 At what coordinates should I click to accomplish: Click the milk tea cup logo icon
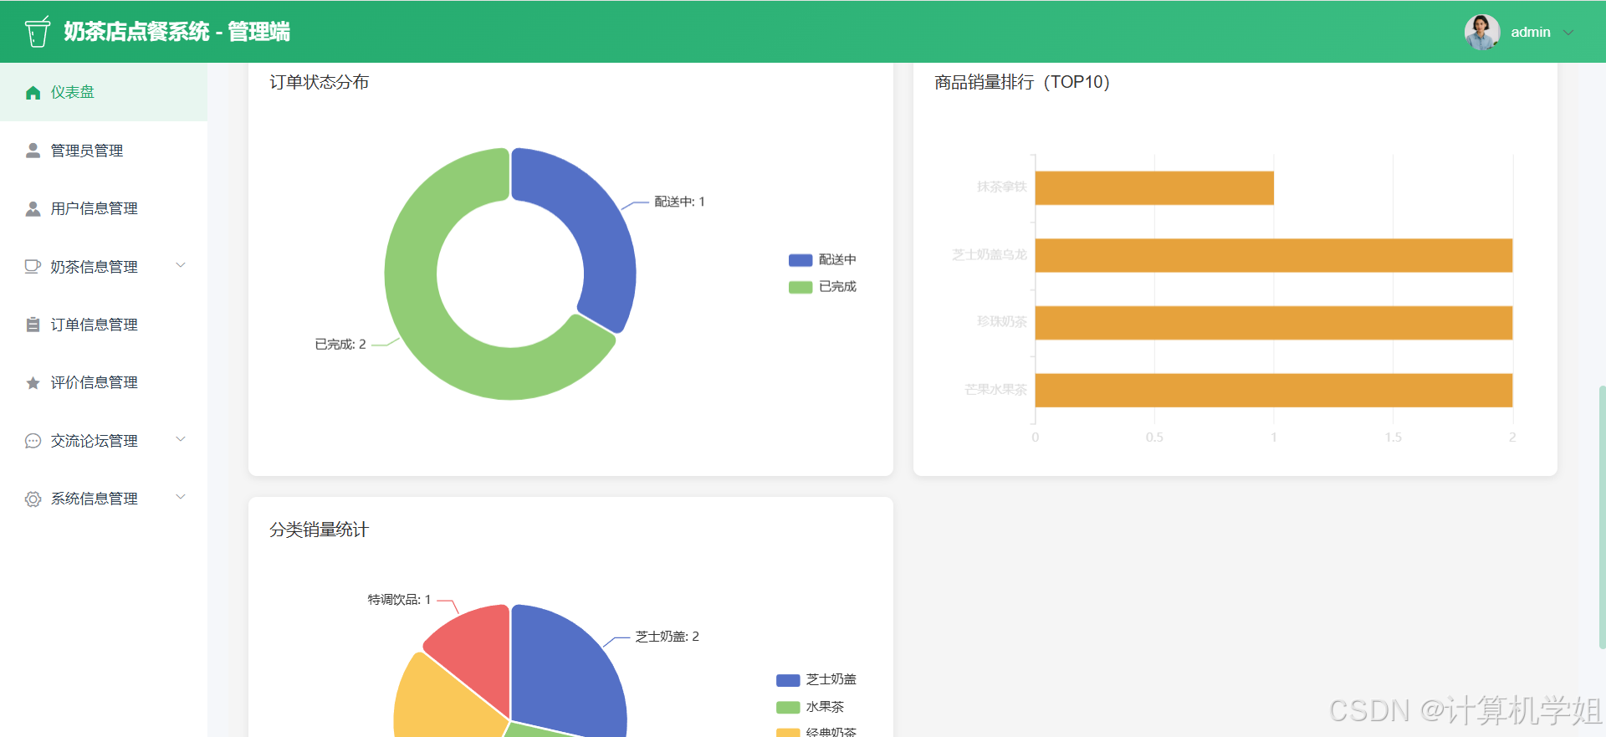click(37, 32)
